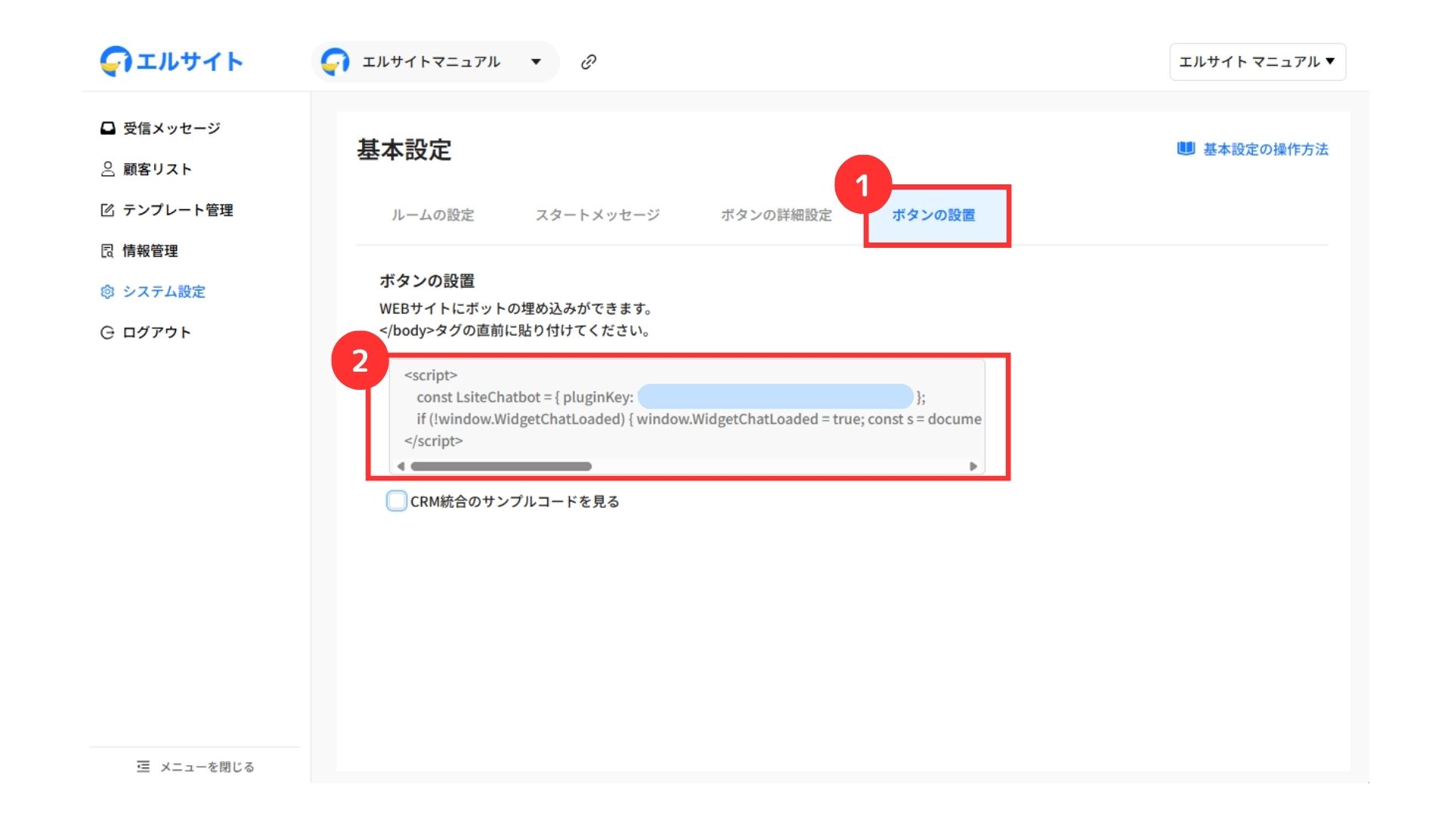1451x816 pixels.
Task: Click the document search icon beside 情報管理
Action: click(x=107, y=251)
